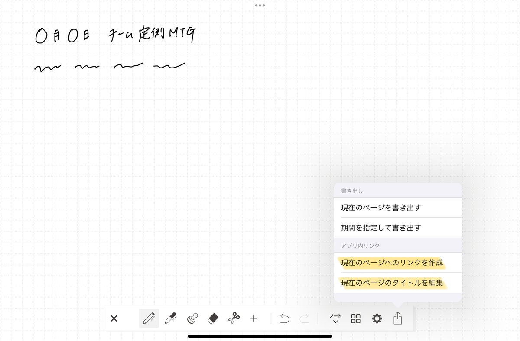Select the eraser tool

213,319
